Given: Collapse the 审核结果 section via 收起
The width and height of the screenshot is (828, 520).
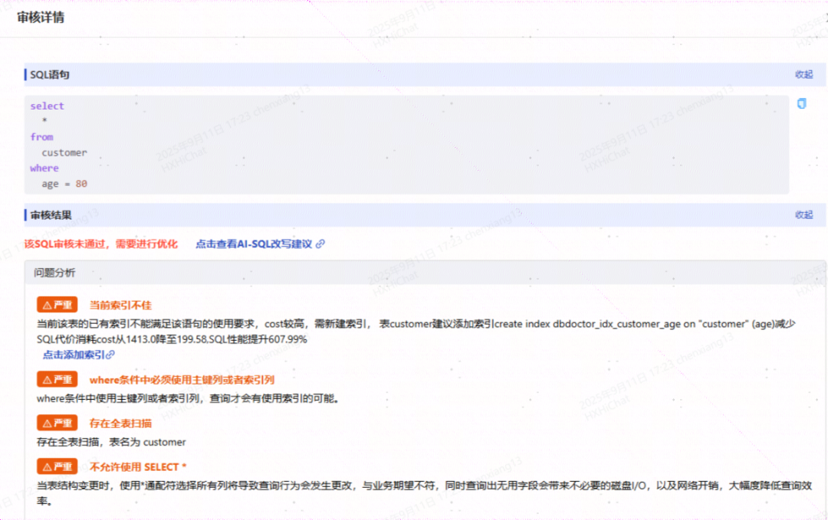Looking at the screenshot, I should tap(803, 214).
